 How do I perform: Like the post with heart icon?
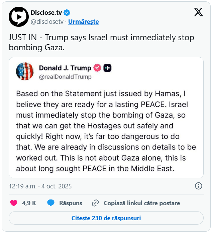pos(13,203)
